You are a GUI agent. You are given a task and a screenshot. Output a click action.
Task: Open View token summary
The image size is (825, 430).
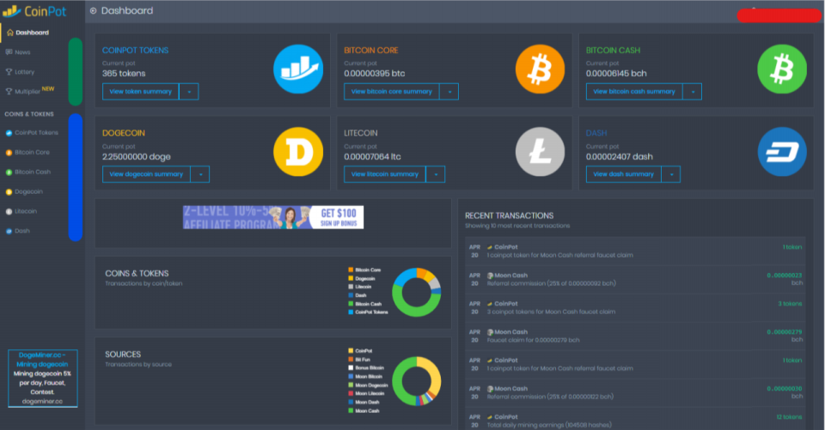pyautogui.click(x=140, y=92)
